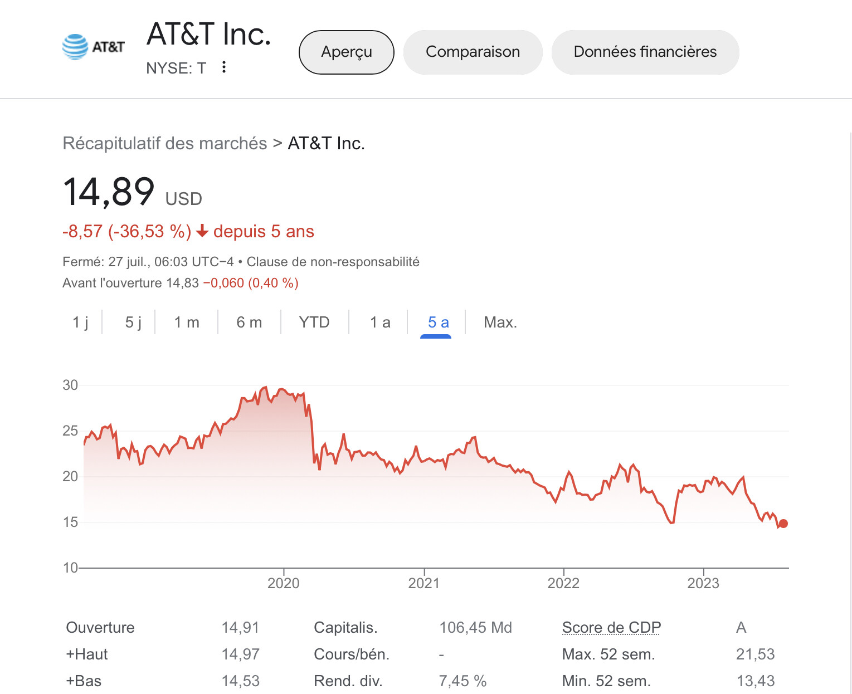Open the Données financières tab
This screenshot has width=852, height=694.
tap(645, 52)
